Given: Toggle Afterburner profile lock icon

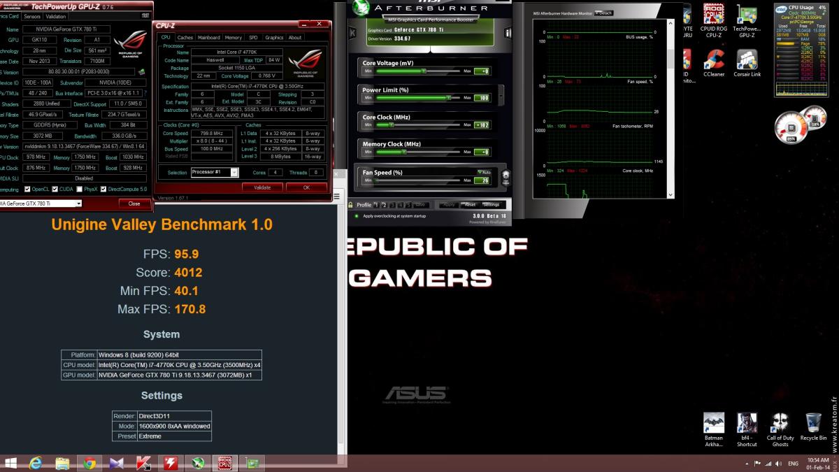Looking at the screenshot, I should (350, 205).
